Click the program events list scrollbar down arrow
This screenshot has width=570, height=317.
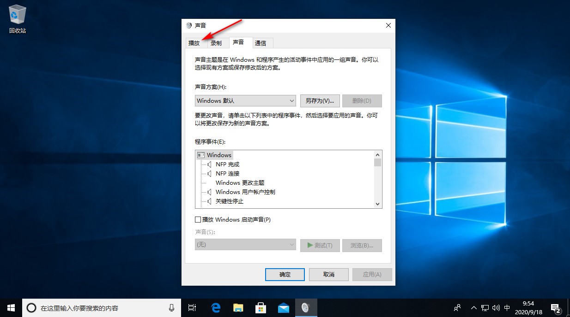[x=377, y=204]
